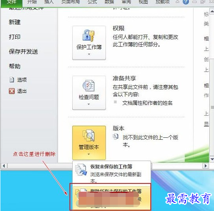Switch to the 开始 ribbon tab
This screenshot has width=214, height=211.
pos(32,2)
